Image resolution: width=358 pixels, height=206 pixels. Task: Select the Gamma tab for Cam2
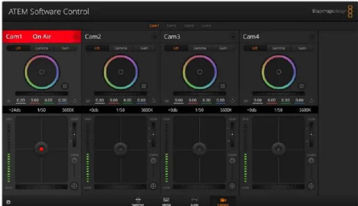point(120,48)
